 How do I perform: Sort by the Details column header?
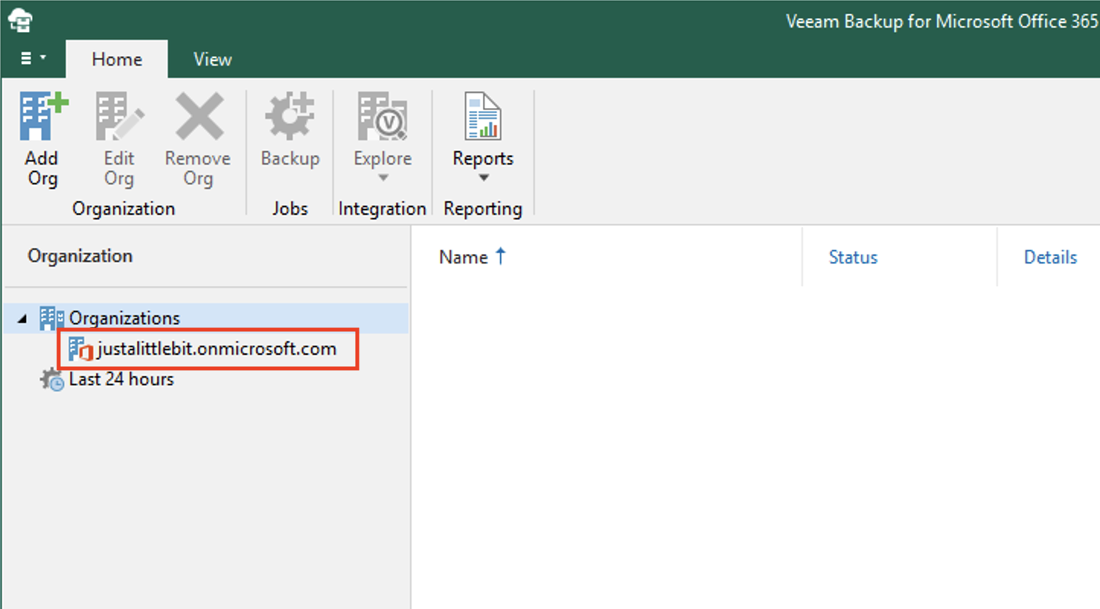click(1050, 257)
